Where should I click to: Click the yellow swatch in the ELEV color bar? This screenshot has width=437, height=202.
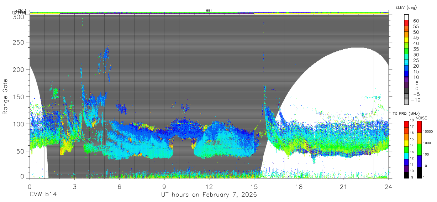coord(406,40)
